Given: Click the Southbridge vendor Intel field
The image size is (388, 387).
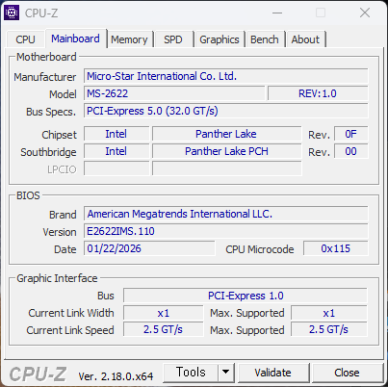Looking at the screenshot, I should tap(116, 151).
